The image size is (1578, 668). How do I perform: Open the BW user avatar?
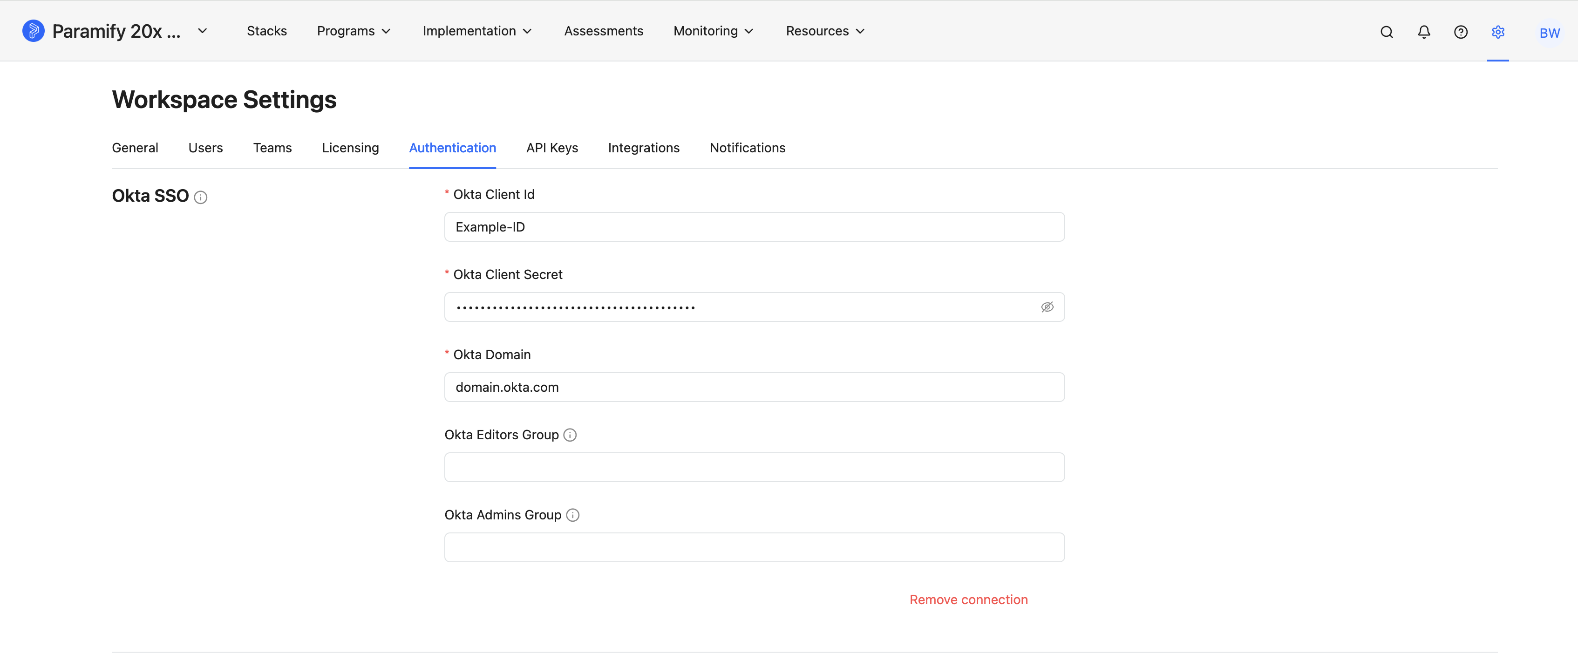(1549, 33)
